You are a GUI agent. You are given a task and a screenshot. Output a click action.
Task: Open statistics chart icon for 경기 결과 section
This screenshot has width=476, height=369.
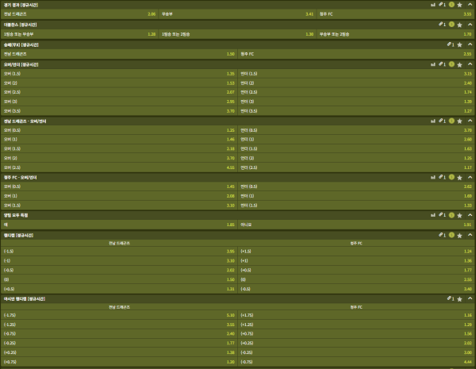pos(432,4)
